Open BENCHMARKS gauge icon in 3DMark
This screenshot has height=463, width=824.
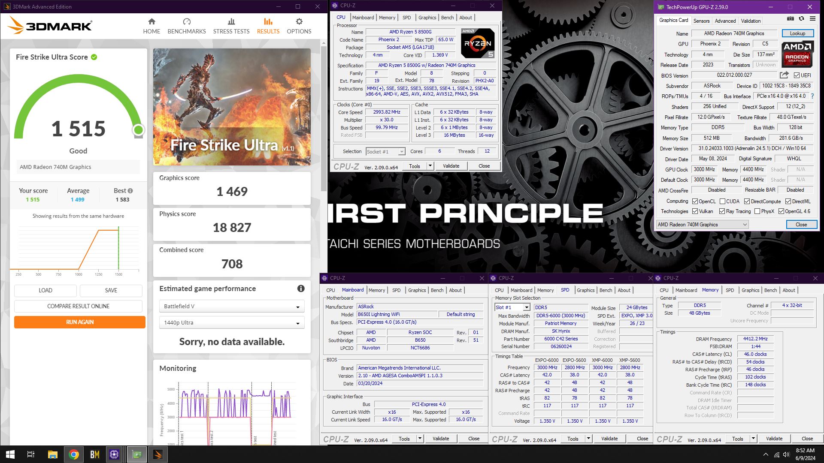pos(187,21)
